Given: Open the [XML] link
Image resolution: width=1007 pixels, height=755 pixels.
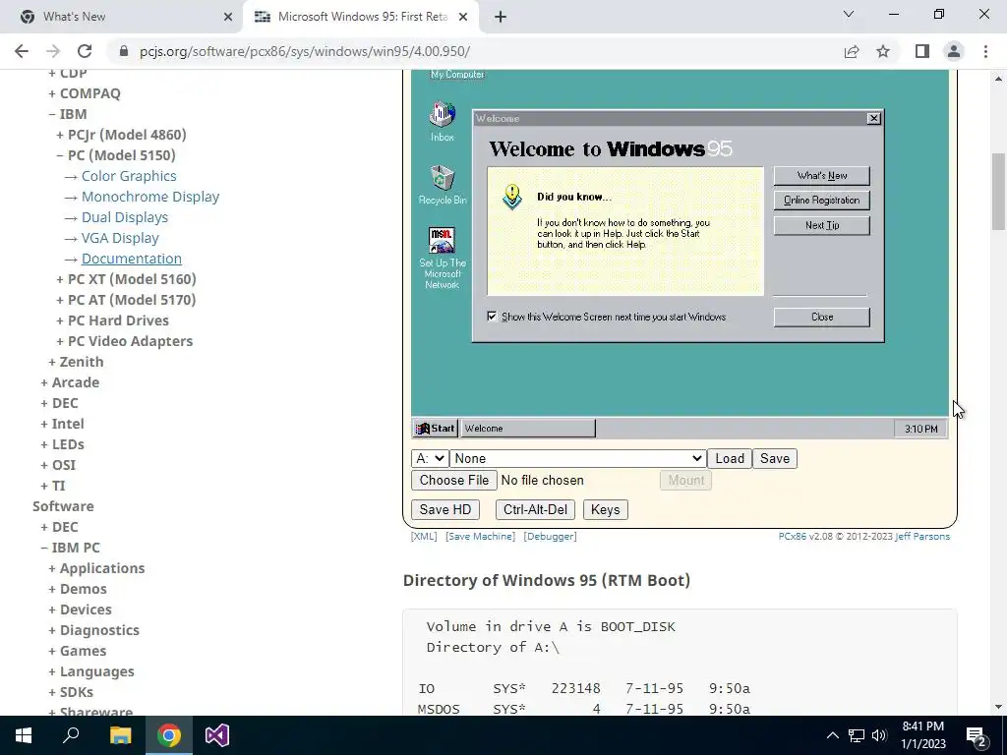Looking at the screenshot, I should pos(424,536).
